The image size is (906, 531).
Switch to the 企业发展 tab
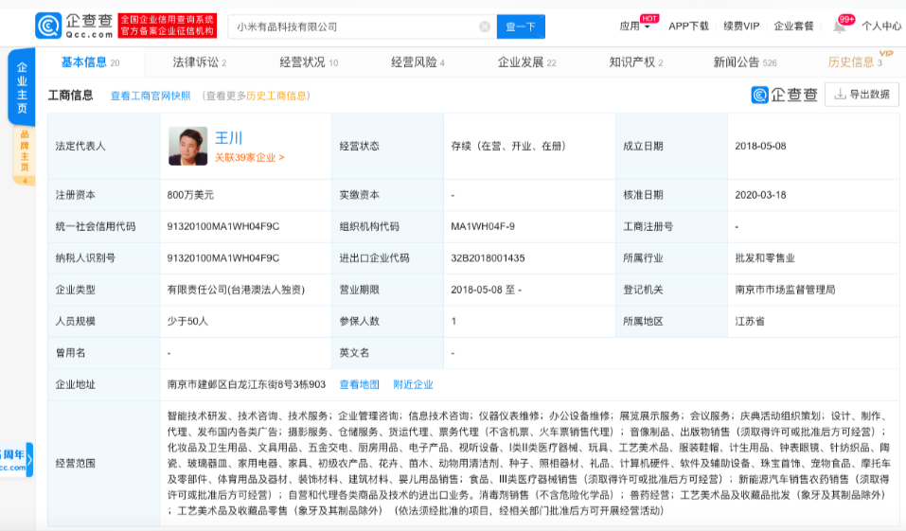click(526, 62)
